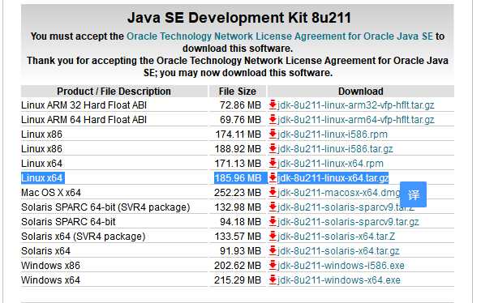Click download arrow icon for linux-i586.rpm
481x303 pixels.
click(x=273, y=134)
